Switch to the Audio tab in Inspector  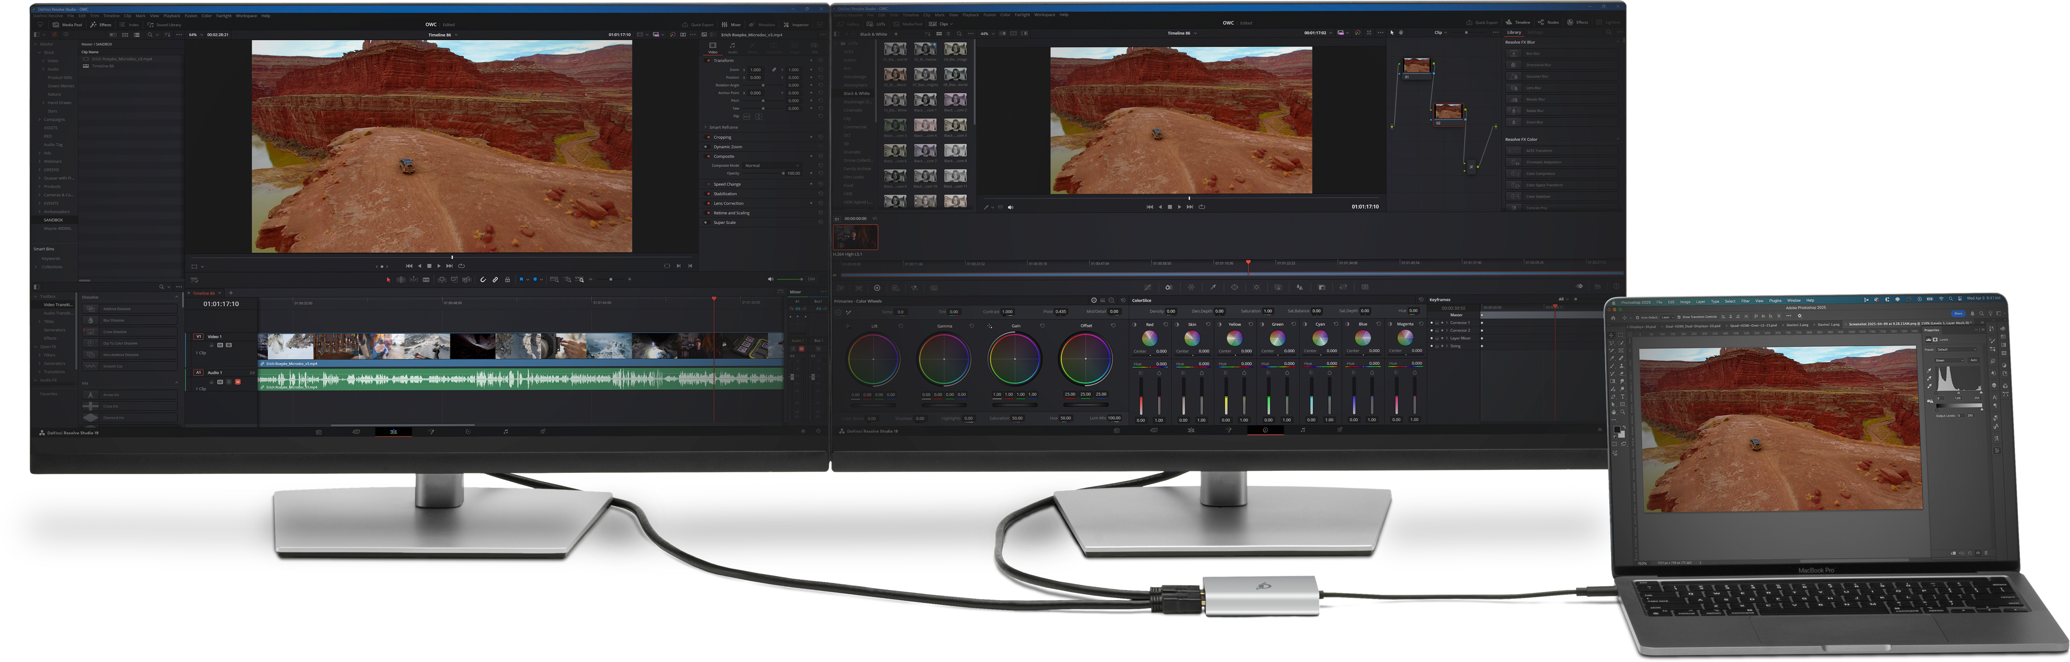tap(732, 48)
